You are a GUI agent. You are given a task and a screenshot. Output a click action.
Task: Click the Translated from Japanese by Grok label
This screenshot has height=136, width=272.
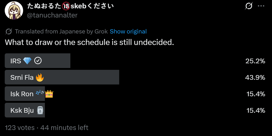[61, 31]
